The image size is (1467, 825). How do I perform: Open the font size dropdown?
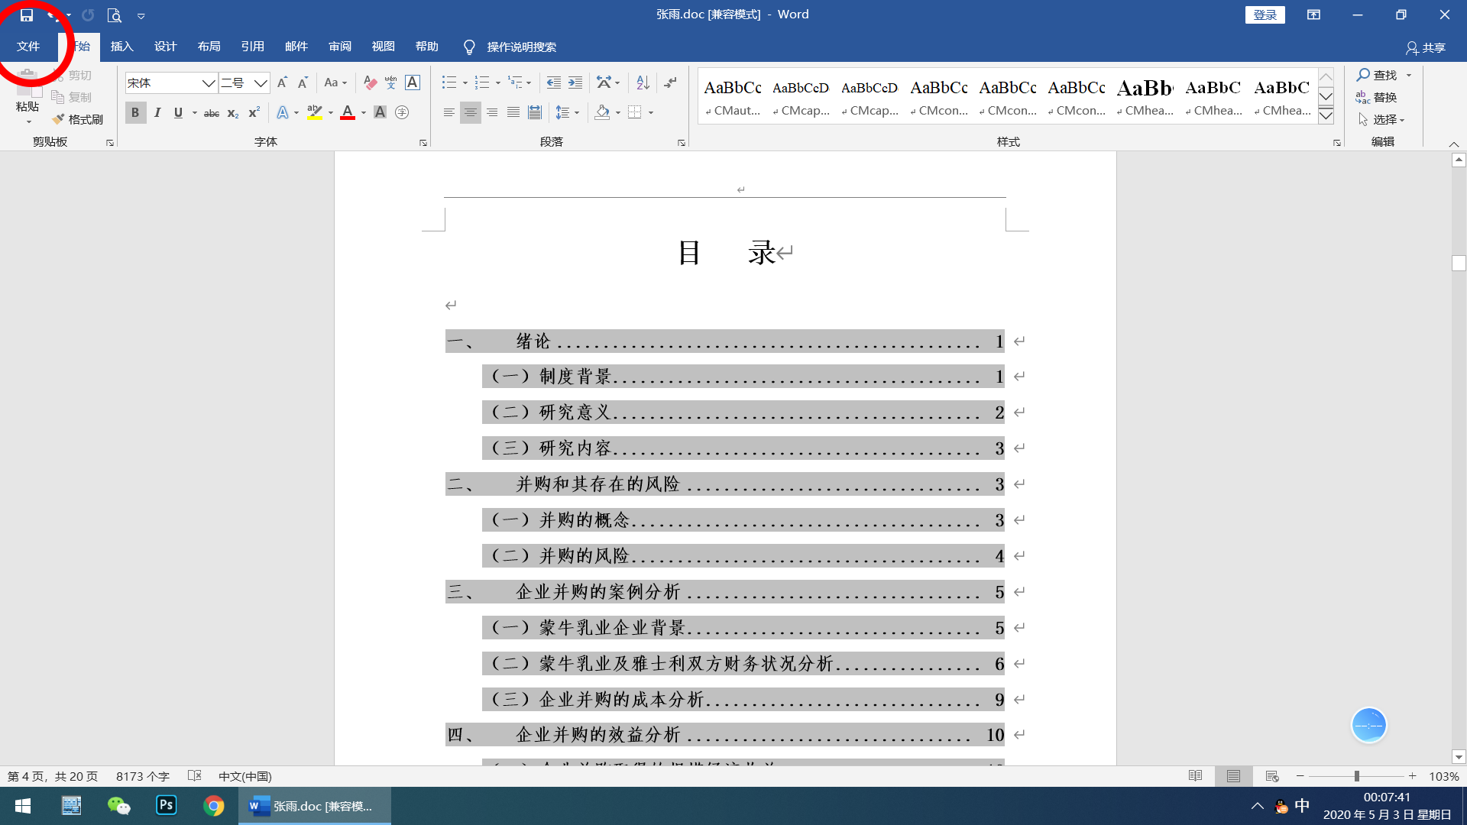(x=261, y=82)
